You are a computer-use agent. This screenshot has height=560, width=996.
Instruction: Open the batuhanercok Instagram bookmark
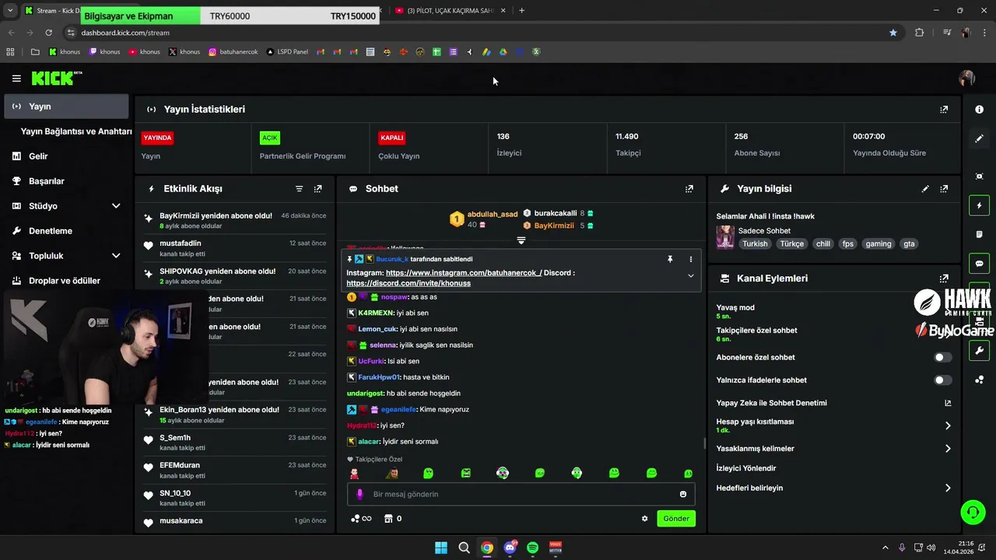point(233,52)
